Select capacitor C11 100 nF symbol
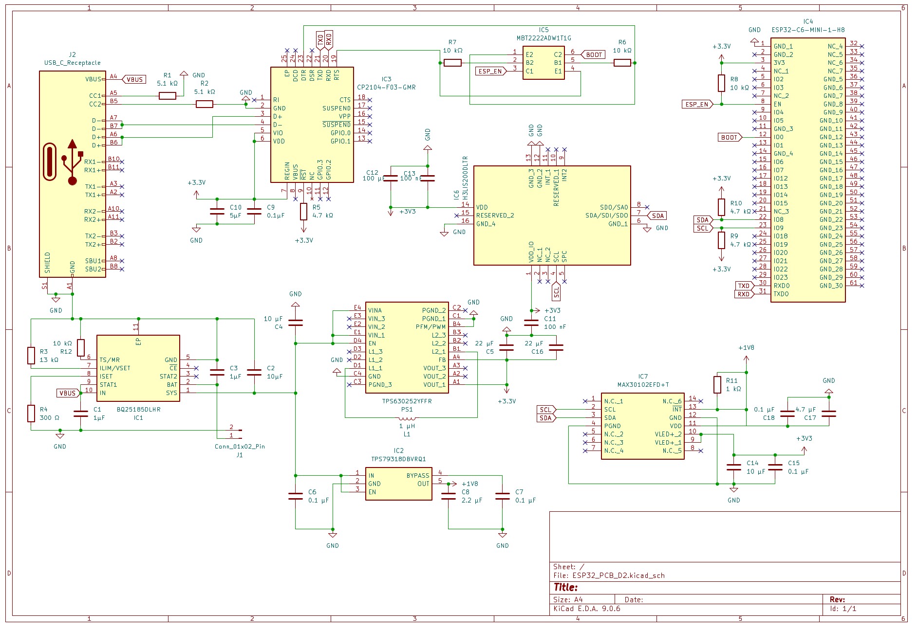 (x=531, y=323)
